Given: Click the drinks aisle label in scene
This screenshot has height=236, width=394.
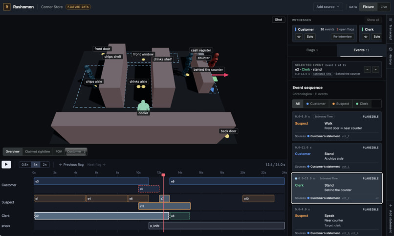Looking at the screenshot, I should [x=138, y=81].
